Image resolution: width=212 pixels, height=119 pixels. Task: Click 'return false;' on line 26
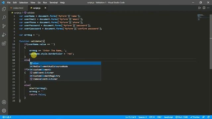[37, 95]
